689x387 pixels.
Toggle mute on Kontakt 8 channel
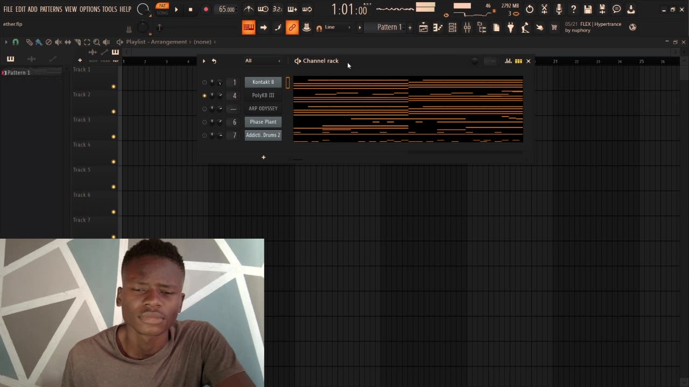tap(205, 82)
